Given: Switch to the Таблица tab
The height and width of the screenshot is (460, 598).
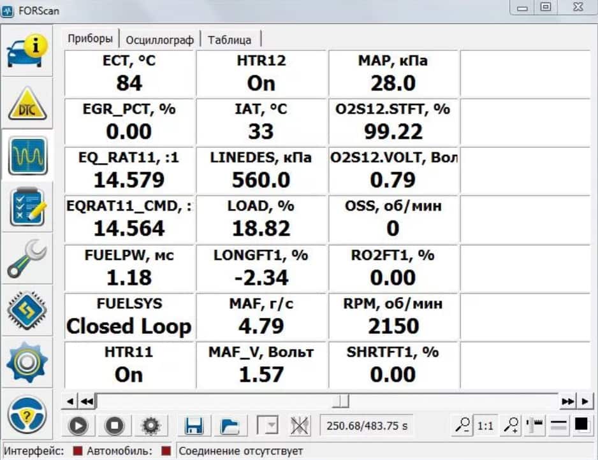Looking at the screenshot, I should 230,40.
